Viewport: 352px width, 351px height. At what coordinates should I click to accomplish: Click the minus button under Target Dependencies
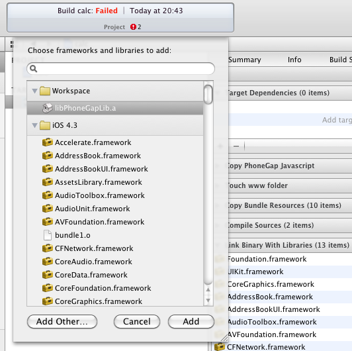236,146
